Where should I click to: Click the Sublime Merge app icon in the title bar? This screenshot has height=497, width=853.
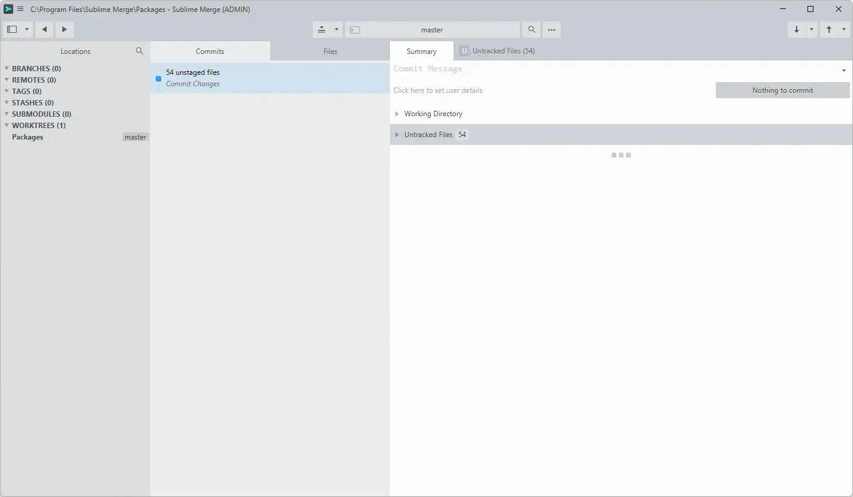pos(8,9)
